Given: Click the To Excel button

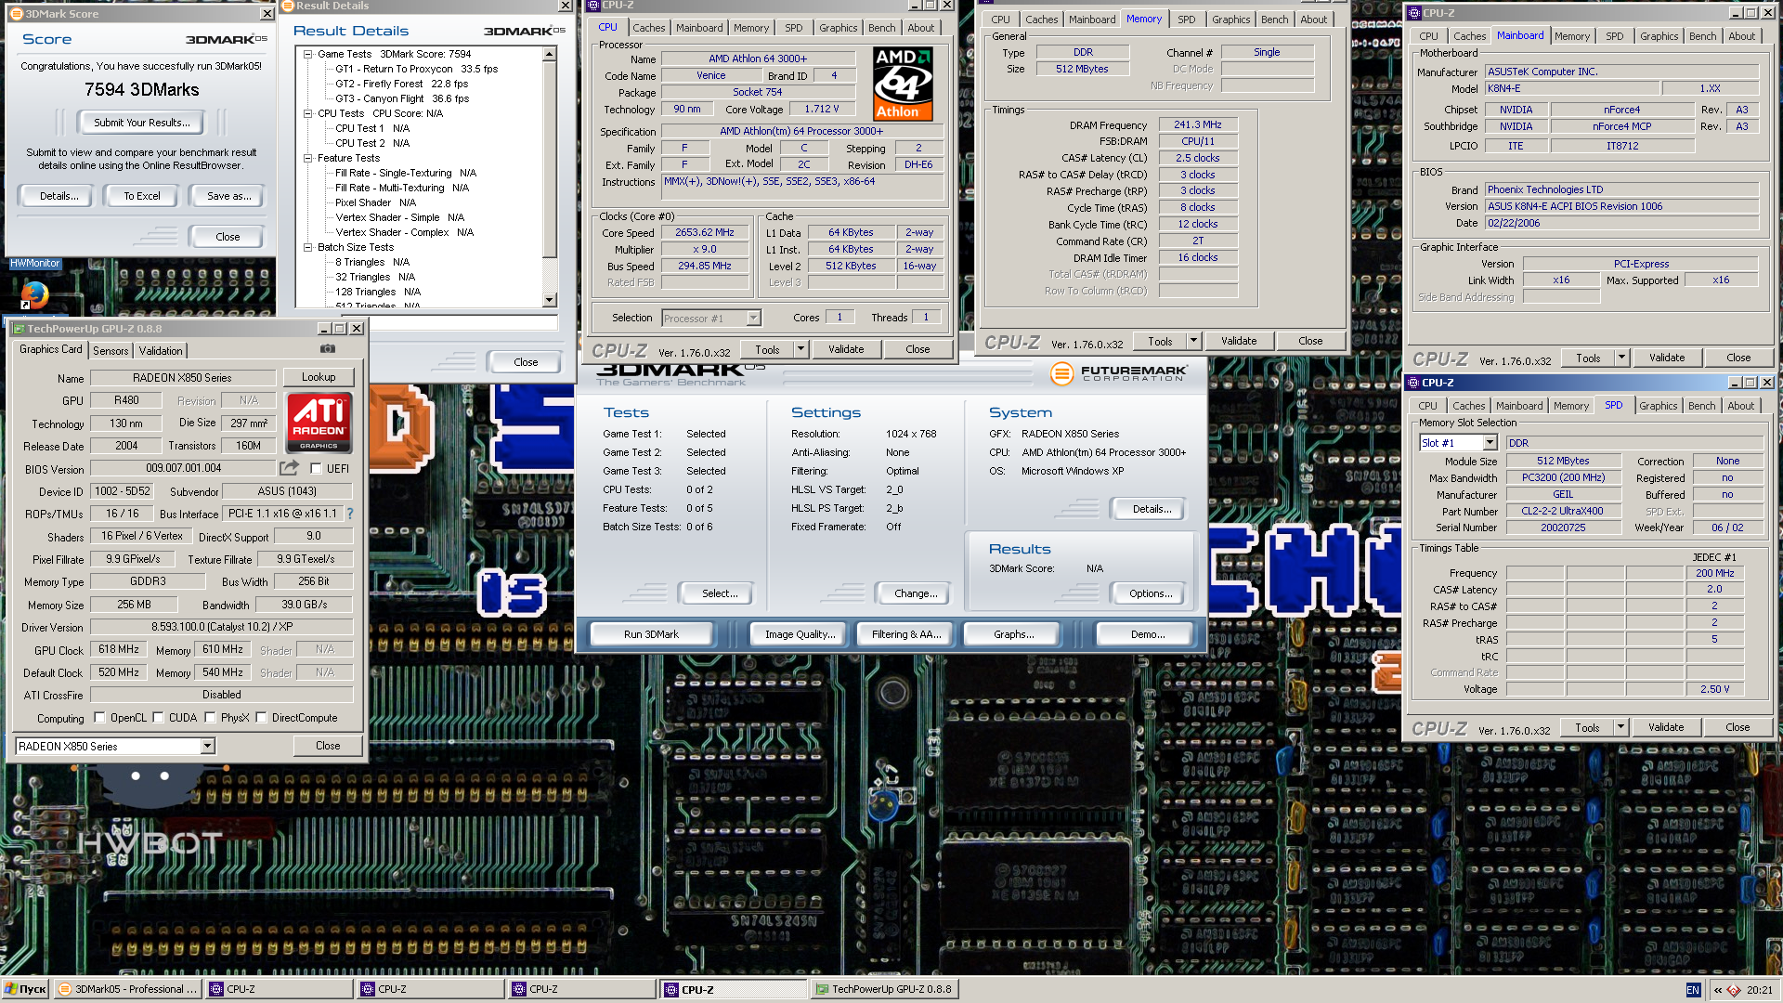Looking at the screenshot, I should point(142,196).
